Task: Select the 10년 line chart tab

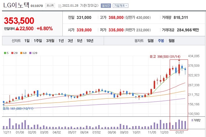Action: pos(90,41)
